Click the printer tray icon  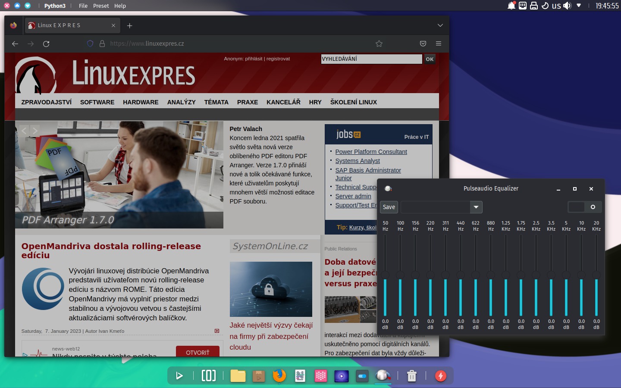click(534, 6)
